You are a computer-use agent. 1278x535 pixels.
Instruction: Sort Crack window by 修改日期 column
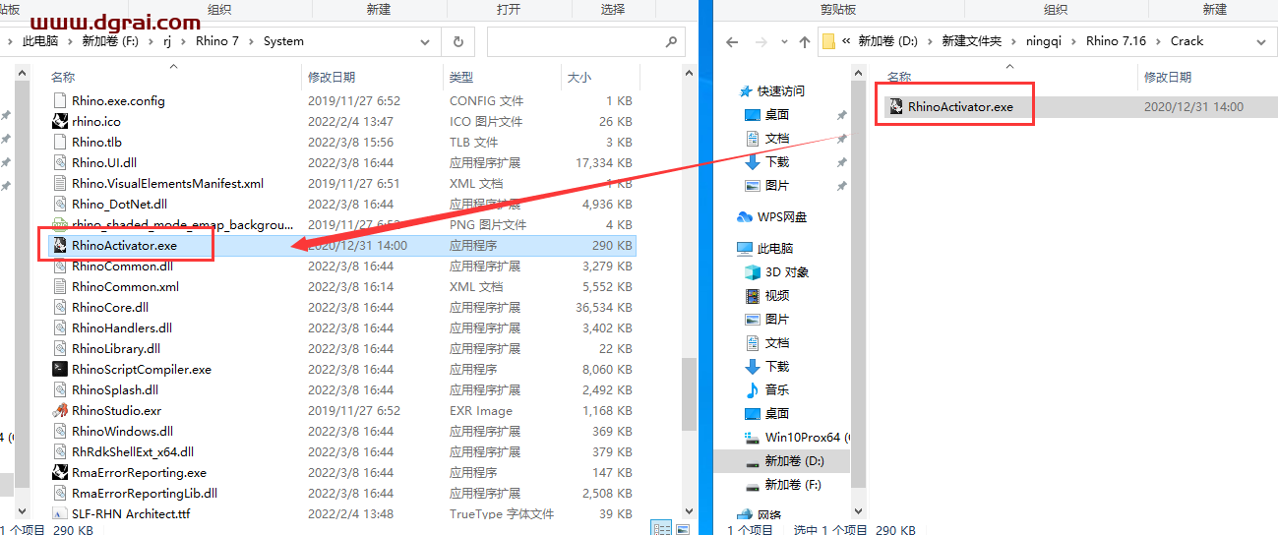1208,77
